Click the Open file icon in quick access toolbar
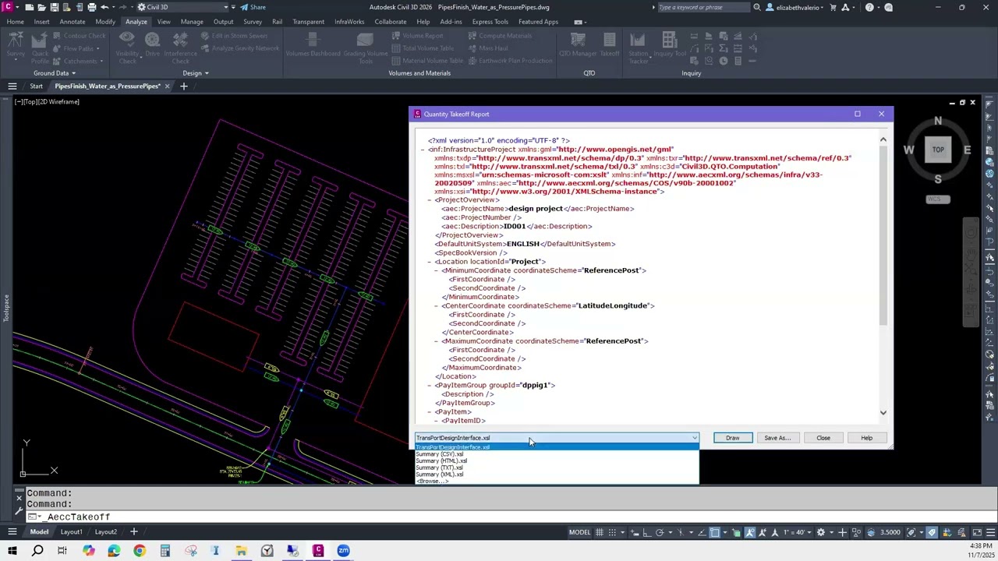 41,7
